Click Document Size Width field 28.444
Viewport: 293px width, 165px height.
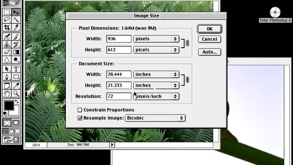(119, 74)
